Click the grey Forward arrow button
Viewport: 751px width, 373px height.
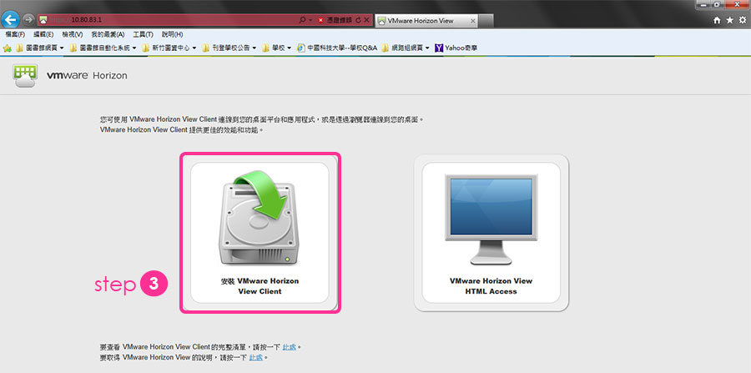(28, 20)
